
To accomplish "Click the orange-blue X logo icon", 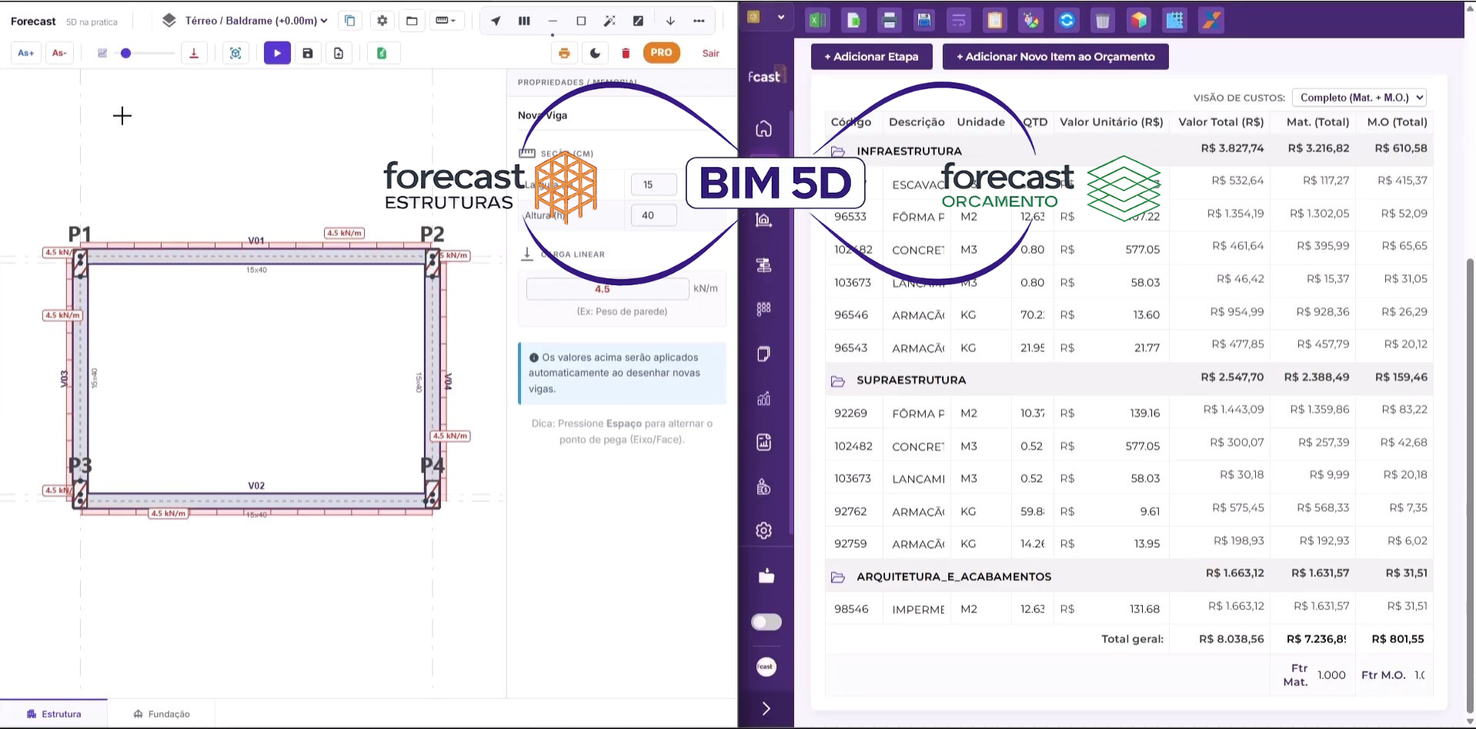I will pyautogui.click(x=1211, y=21).
